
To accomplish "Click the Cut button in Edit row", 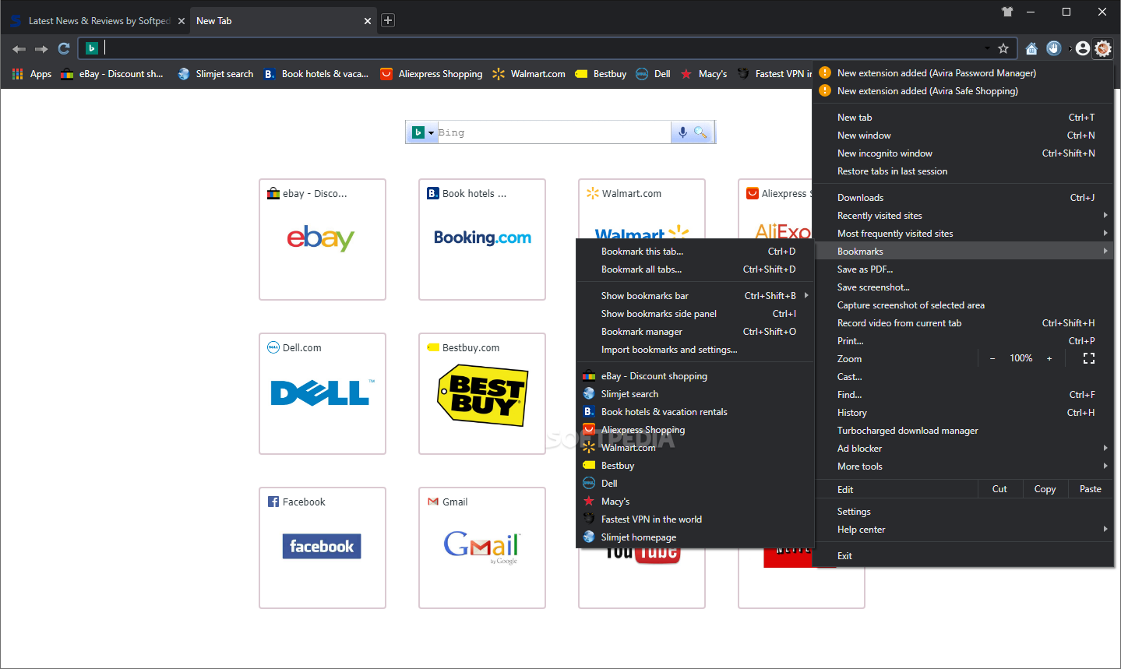I will pyautogui.click(x=999, y=489).
